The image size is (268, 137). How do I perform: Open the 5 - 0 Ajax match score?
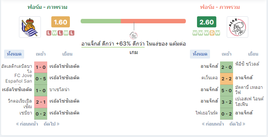[226, 90]
